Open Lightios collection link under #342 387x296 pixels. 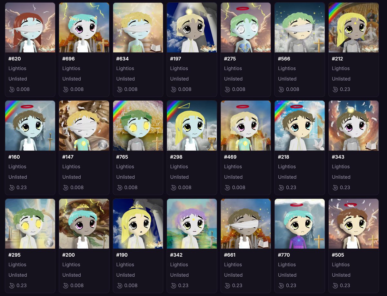click(179, 265)
